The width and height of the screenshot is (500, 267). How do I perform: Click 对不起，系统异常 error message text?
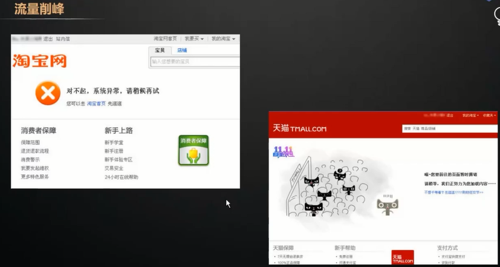coord(112,91)
